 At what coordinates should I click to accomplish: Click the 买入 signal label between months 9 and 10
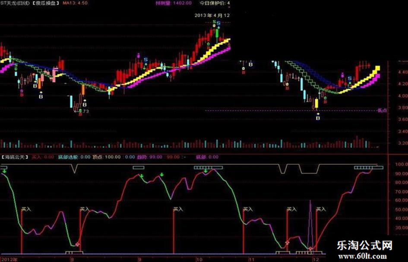tap(178, 209)
